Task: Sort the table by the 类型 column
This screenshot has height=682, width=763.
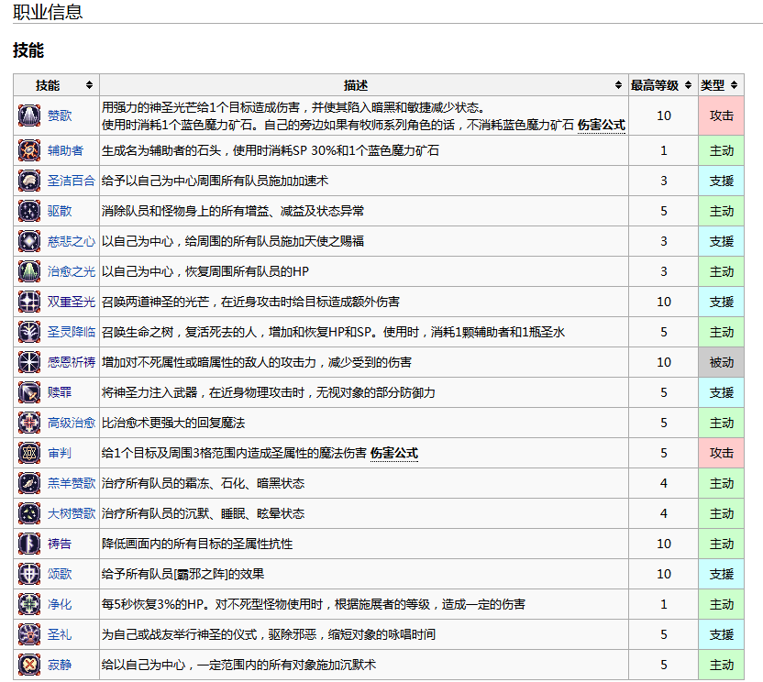Action: coord(721,85)
